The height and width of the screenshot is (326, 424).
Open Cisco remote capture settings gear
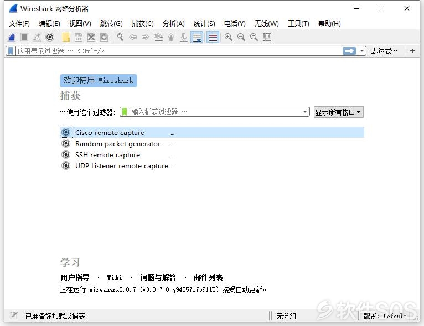66,132
